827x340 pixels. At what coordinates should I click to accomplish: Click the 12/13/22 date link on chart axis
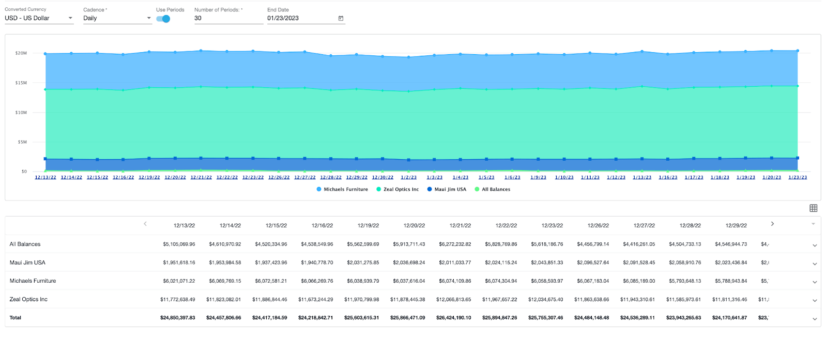pyautogui.click(x=45, y=177)
